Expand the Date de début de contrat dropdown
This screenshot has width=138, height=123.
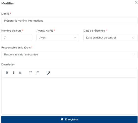[x=110, y=38]
